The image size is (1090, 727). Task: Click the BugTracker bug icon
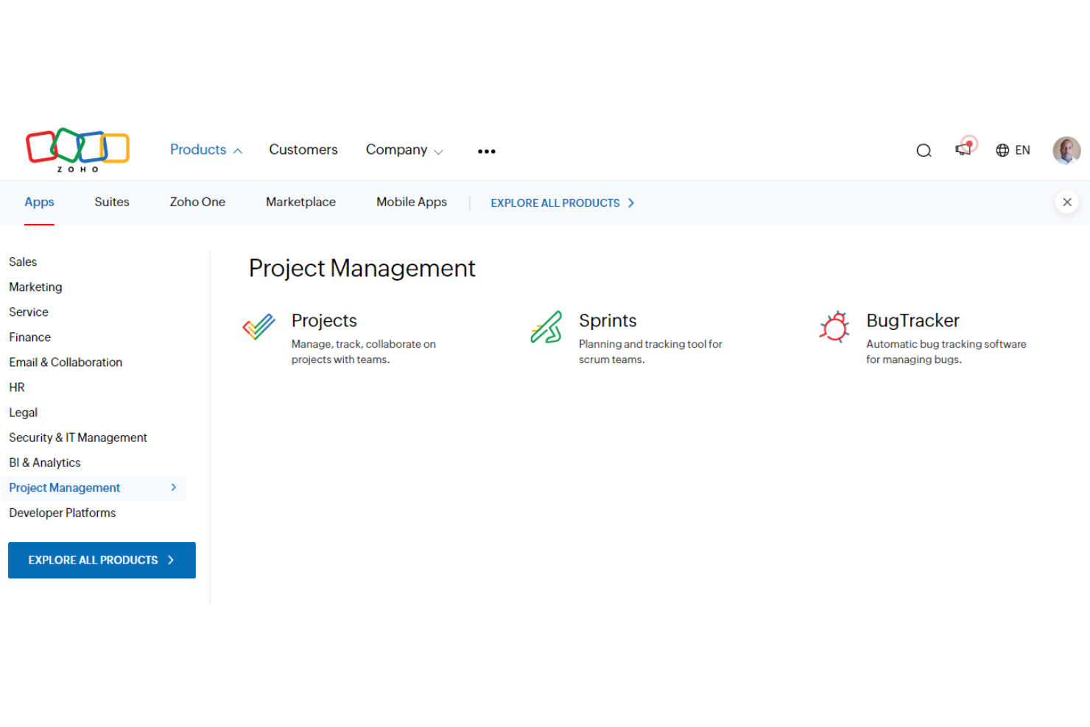834,326
